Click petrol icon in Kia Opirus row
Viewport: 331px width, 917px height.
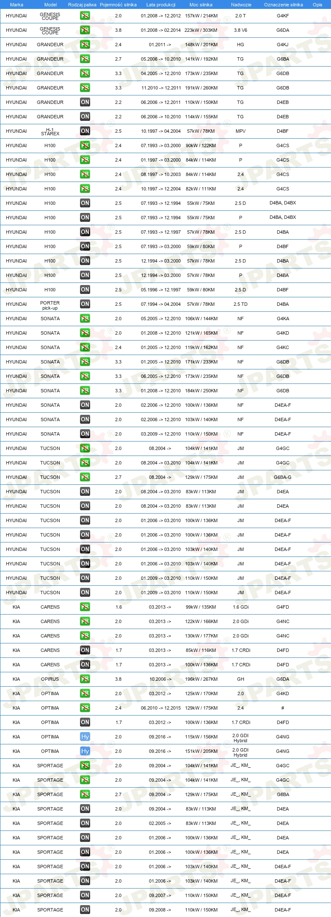point(85,679)
